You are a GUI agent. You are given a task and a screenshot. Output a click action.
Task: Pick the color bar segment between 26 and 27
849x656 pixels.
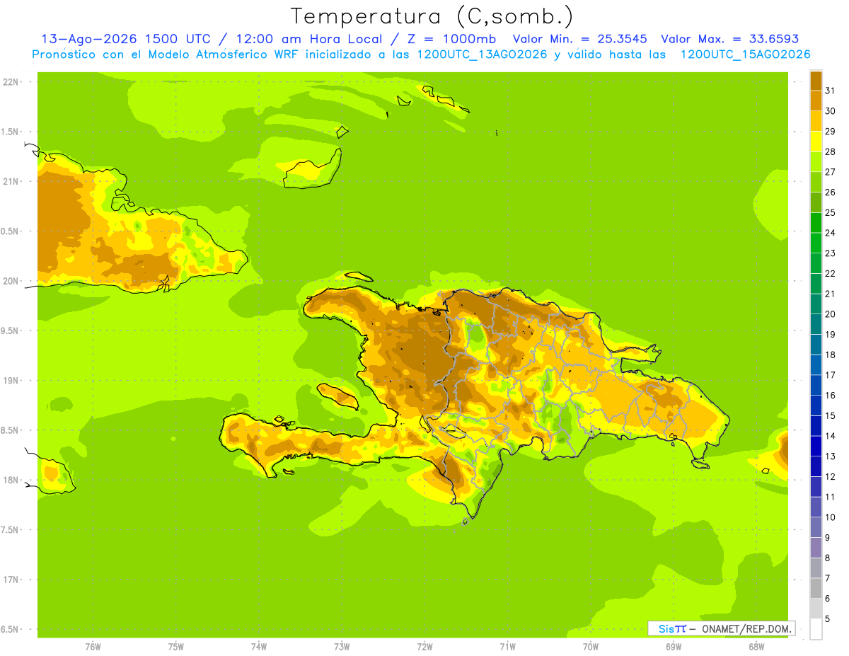pyautogui.click(x=816, y=182)
